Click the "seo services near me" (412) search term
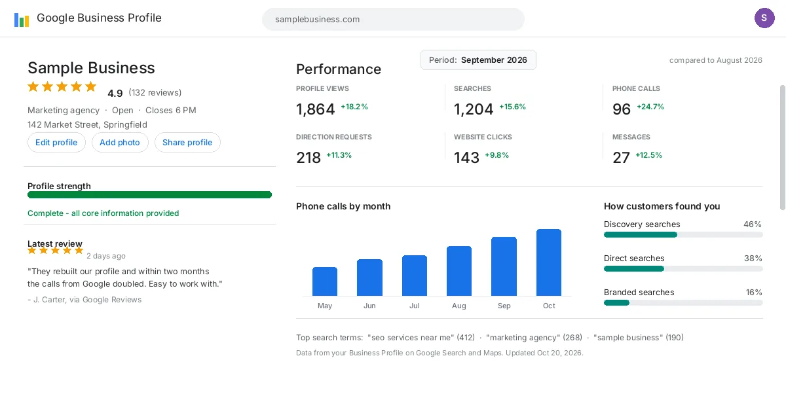 421,338
